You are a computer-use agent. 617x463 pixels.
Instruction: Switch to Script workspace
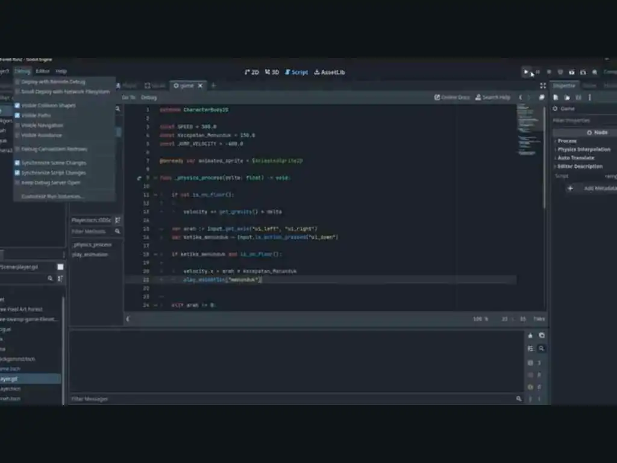tap(296, 72)
